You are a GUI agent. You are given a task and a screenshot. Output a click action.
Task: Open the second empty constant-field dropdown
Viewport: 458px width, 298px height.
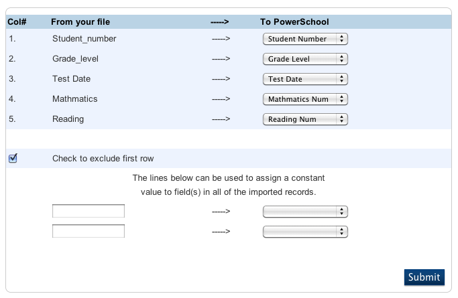click(305, 232)
